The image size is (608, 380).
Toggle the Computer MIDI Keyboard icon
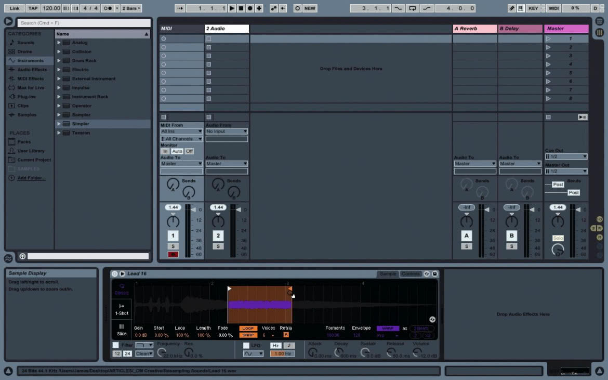[x=521, y=8]
